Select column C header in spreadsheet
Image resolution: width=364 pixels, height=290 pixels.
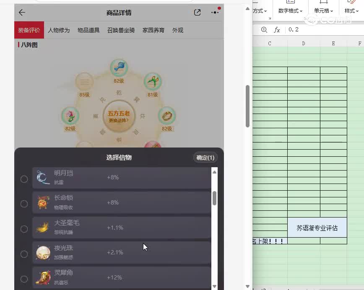[270, 44]
